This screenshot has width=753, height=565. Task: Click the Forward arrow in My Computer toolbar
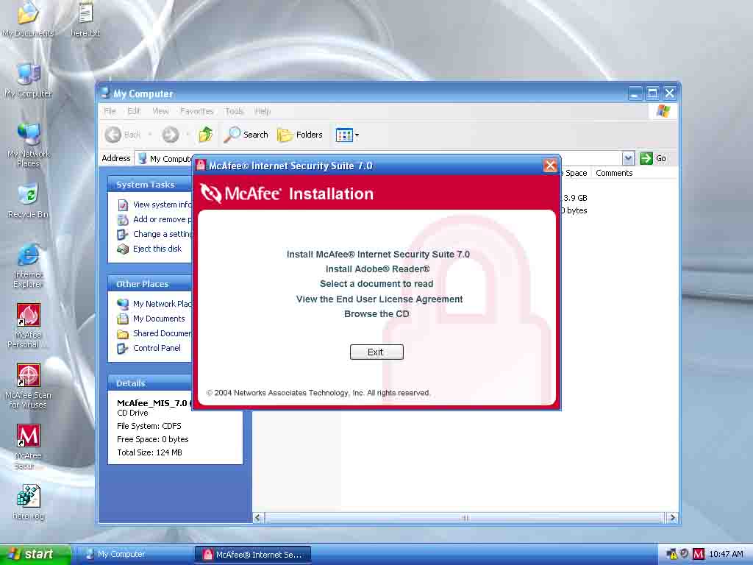(x=170, y=135)
